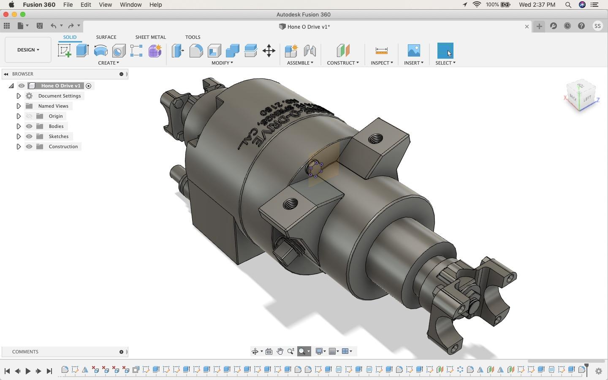Open the CREATE dropdown menu

point(109,63)
